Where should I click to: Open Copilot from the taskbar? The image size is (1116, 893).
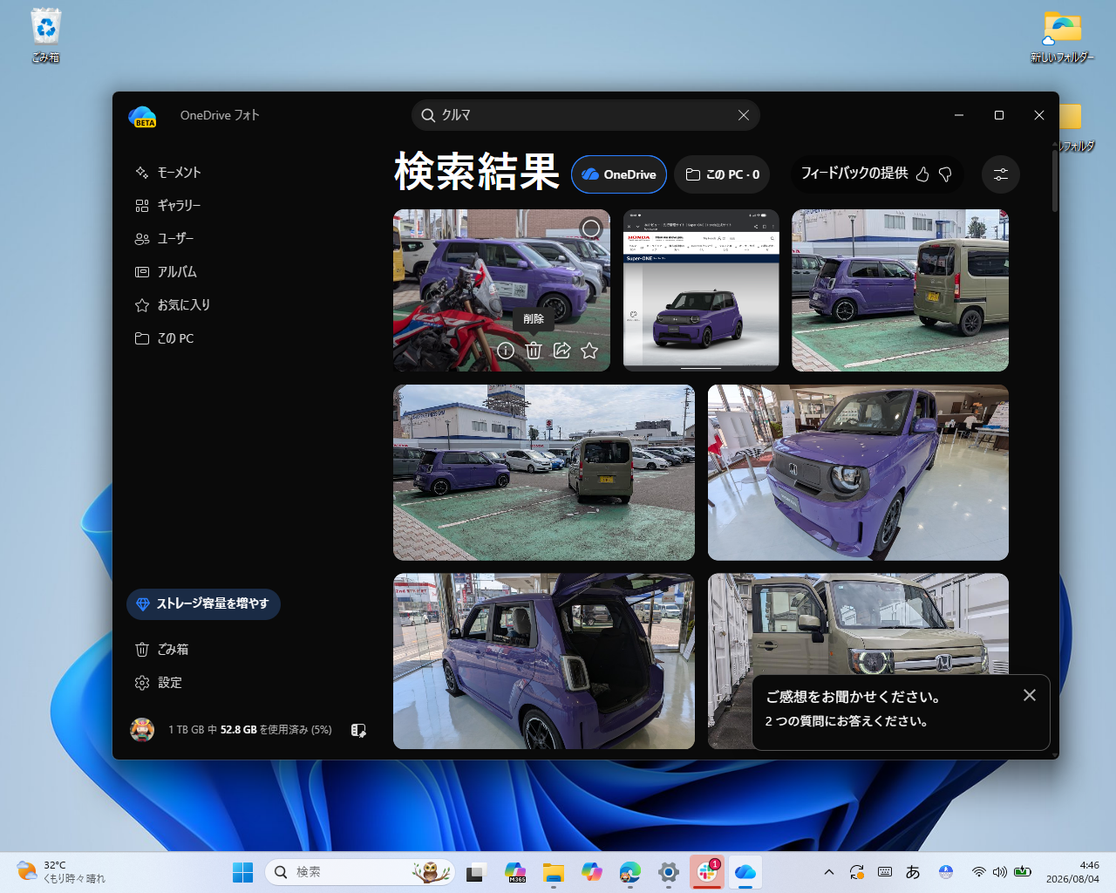592,872
